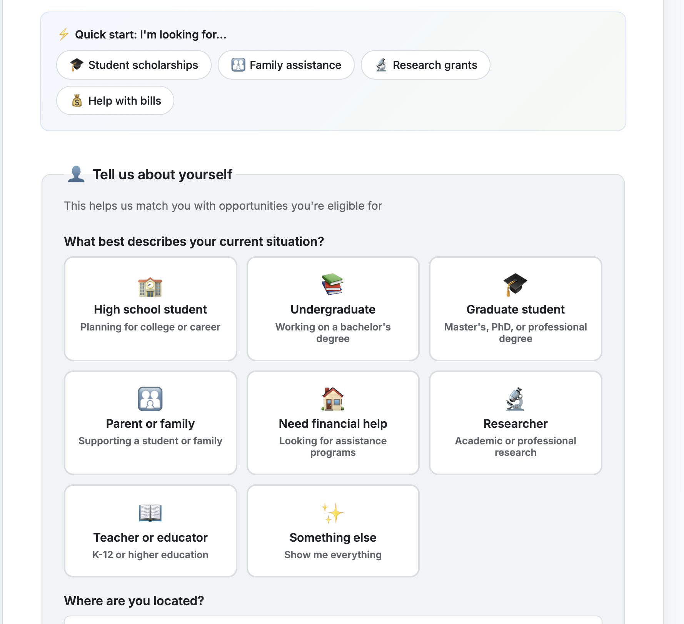Click the Research grants quick start chip
The height and width of the screenshot is (624, 684).
[425, 65]
